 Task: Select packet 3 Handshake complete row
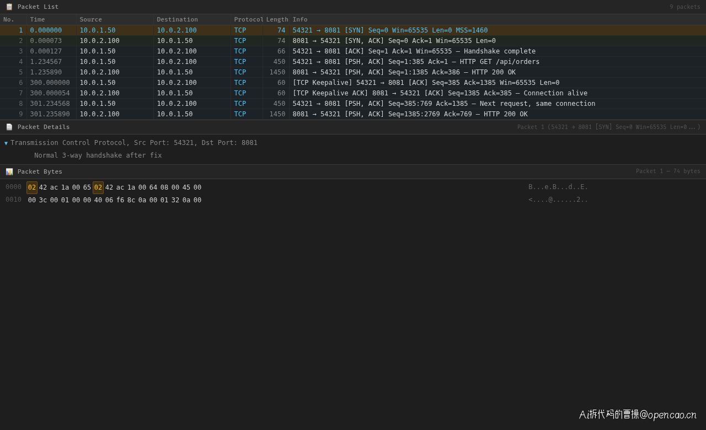point(353,51)
